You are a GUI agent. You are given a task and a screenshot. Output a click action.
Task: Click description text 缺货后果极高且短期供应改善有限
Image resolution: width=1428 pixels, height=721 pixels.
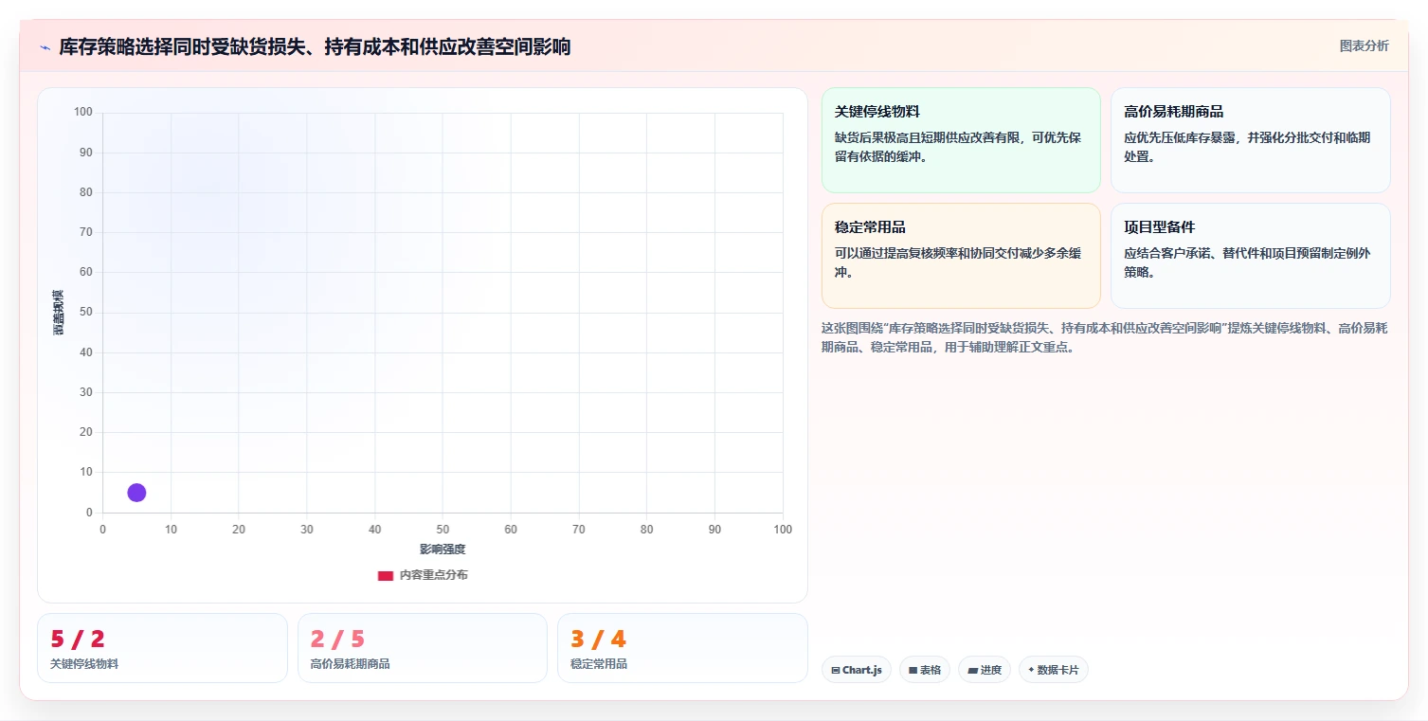(x=958, y=147)
